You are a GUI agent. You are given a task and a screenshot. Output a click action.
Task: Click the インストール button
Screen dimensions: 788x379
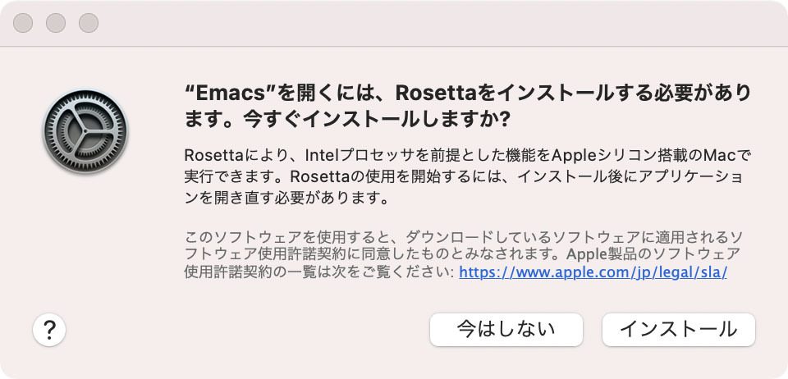point(679,329)
